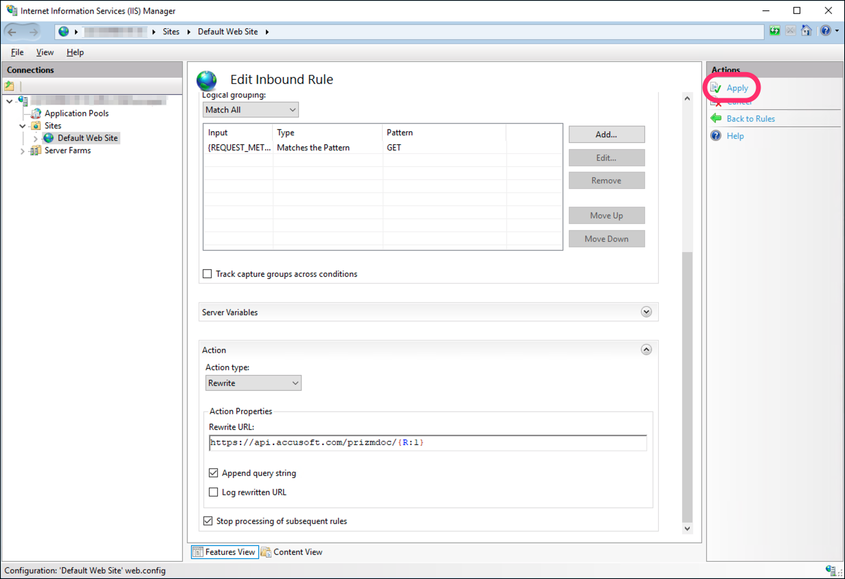Open the Action type Rewrite dropdown

253,383
